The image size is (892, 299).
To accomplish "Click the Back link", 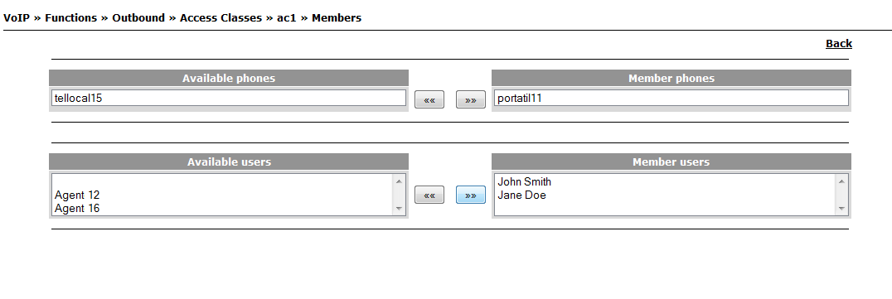I will [x=838, y=44].
